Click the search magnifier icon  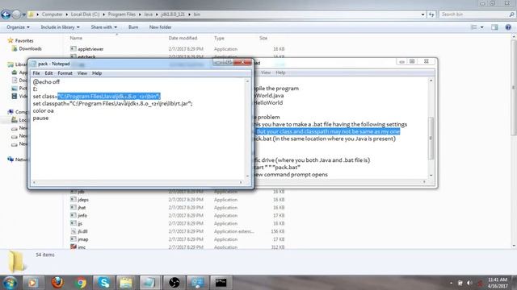511,14
